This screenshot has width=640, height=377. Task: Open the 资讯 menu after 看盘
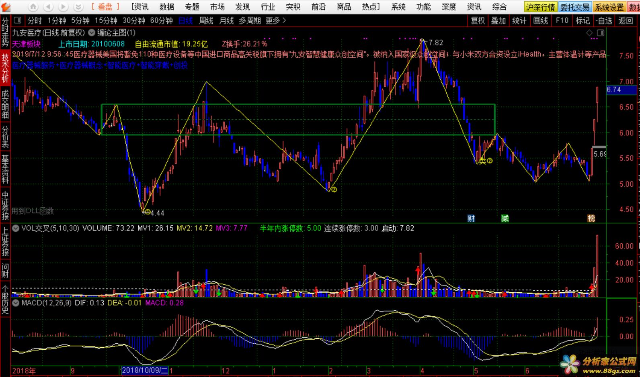140,7
